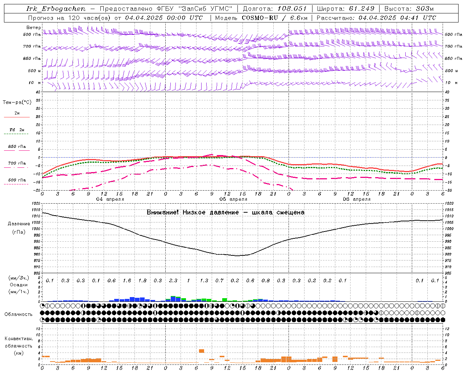Click the station name Irk_Erbogachen
Viewport: 464px width, 371px height.
[56, 9]
